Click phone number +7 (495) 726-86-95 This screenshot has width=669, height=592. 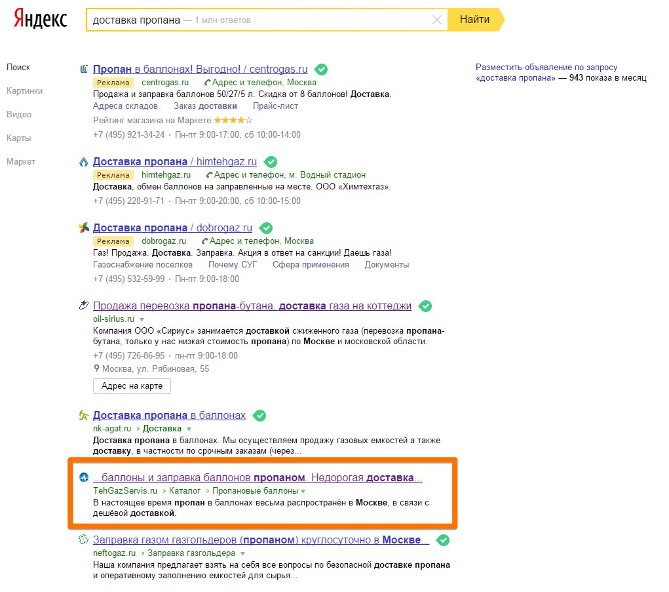pyautogui.click(x=129, y=355)
